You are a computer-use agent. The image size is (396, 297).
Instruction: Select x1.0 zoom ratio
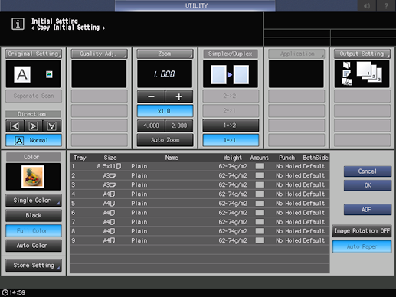[x=165, y=111]
